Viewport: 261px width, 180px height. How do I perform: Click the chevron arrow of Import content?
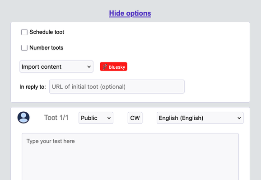coord(89,66)
